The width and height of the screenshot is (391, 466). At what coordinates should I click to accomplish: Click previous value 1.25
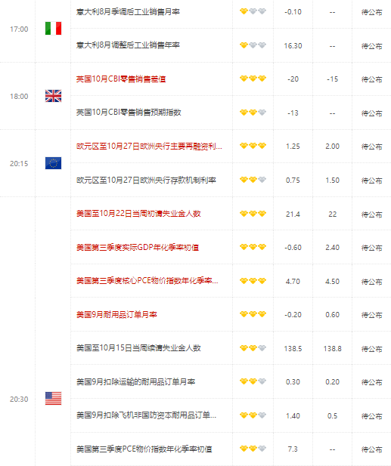(293, 147)
